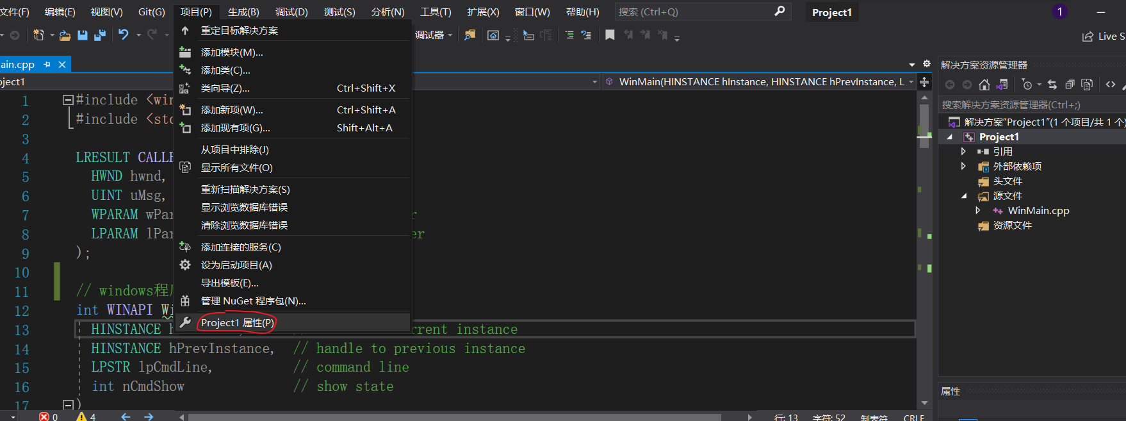1126x421 pixels.
Task: Click the editor settings gear icon
Action: 927,64
